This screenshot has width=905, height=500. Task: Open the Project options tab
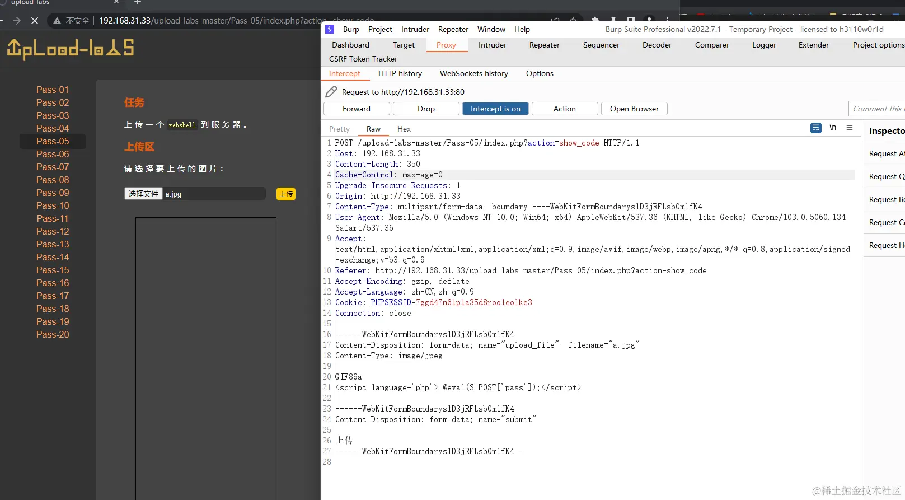878,45
